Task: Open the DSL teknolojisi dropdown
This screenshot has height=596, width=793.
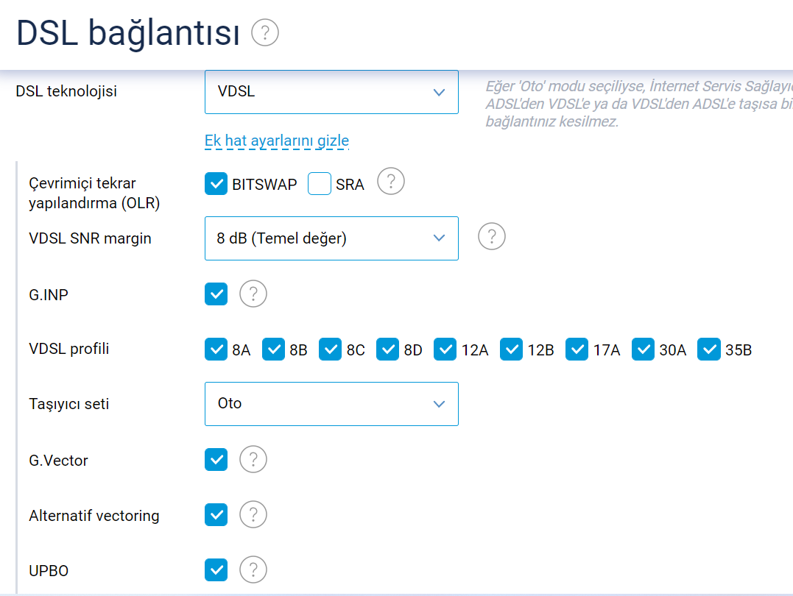Action: pos(331,92)
